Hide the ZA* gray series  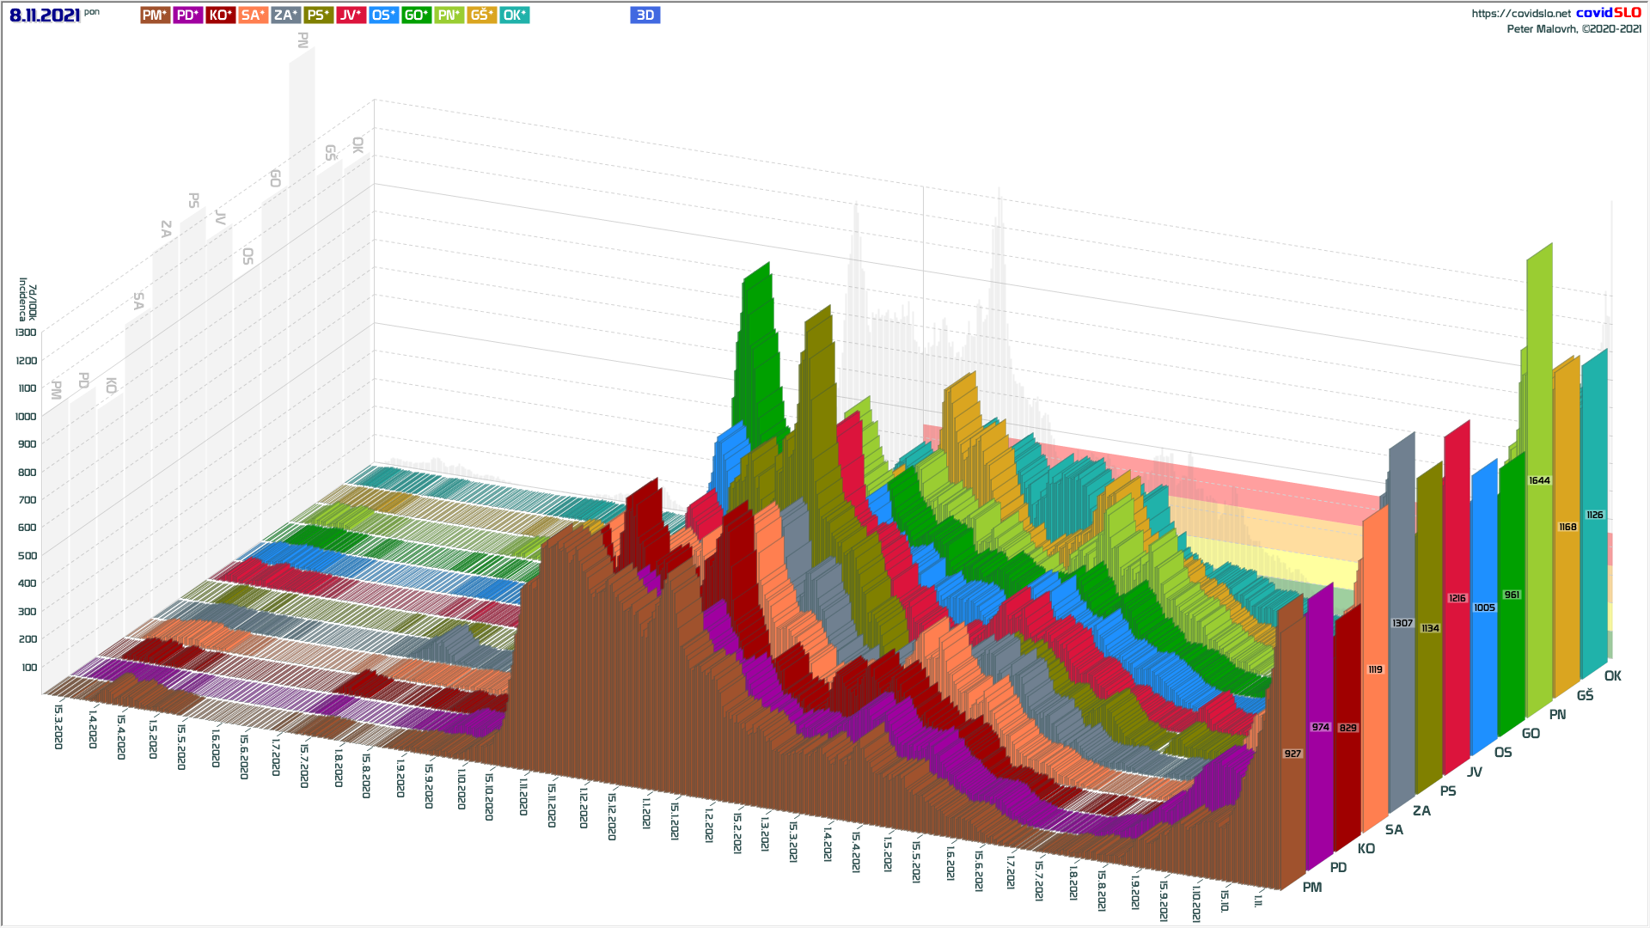click(x=285, y=15)
